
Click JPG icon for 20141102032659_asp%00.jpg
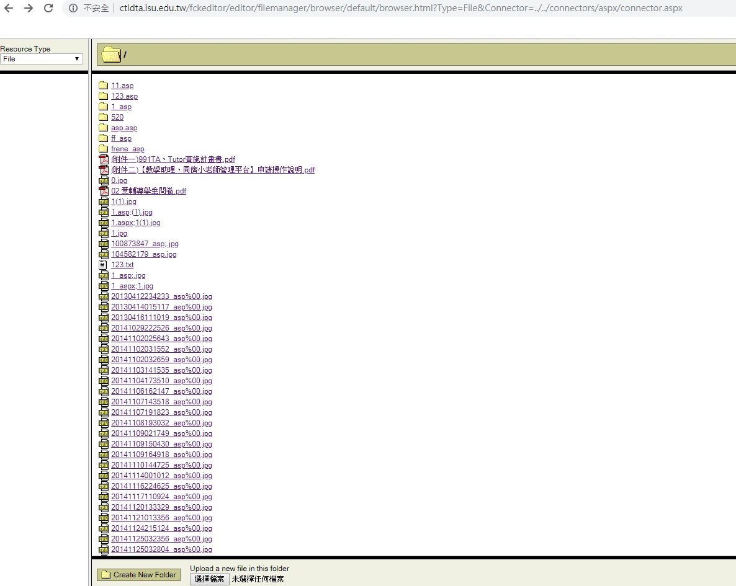pyautogui.click(x=103, y=360)
